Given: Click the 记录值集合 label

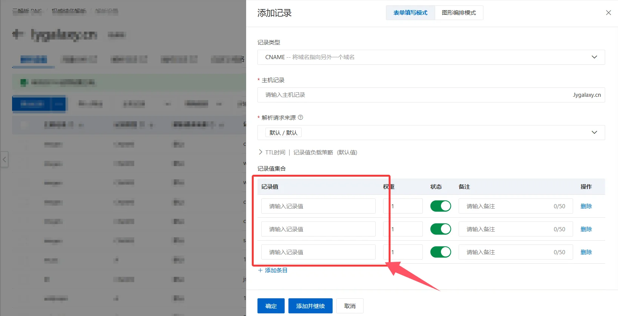Looking at the screenshot, I should [271, 168].
